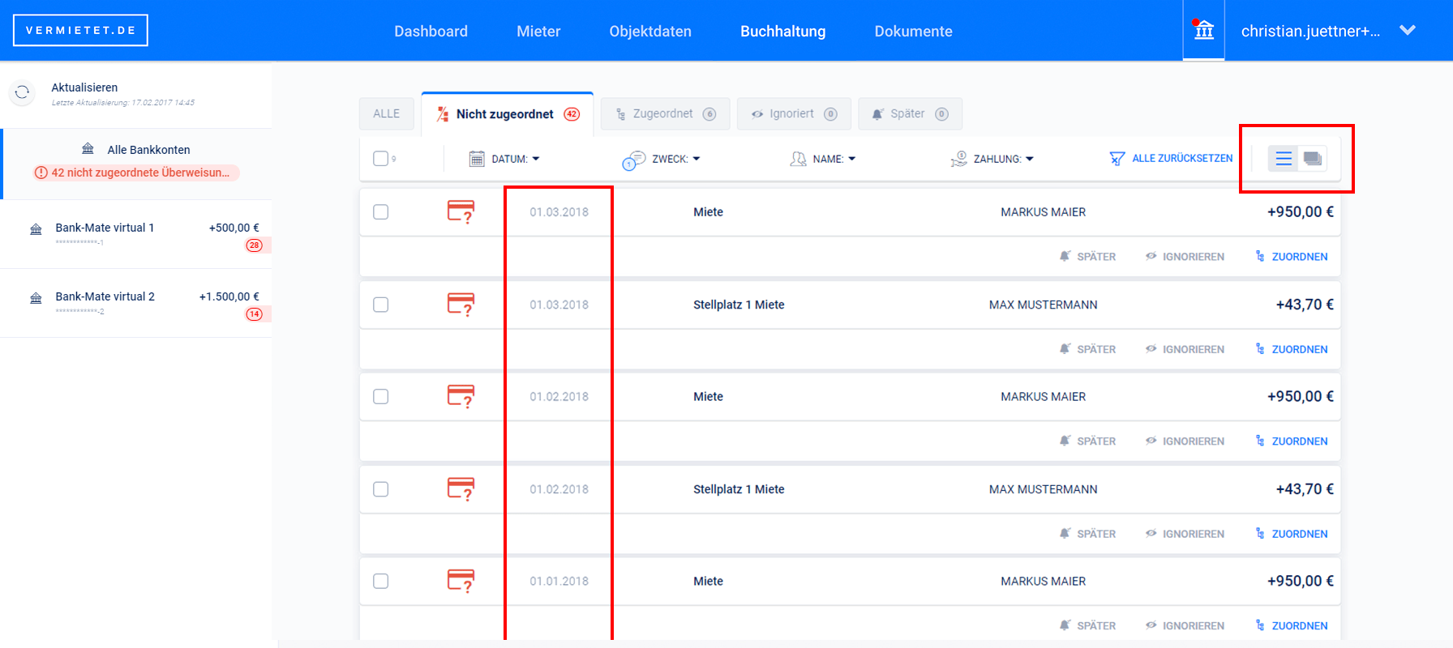Switch to the Nicht zugeordnet tab
Screen dimensions: 1453x648
508,113
